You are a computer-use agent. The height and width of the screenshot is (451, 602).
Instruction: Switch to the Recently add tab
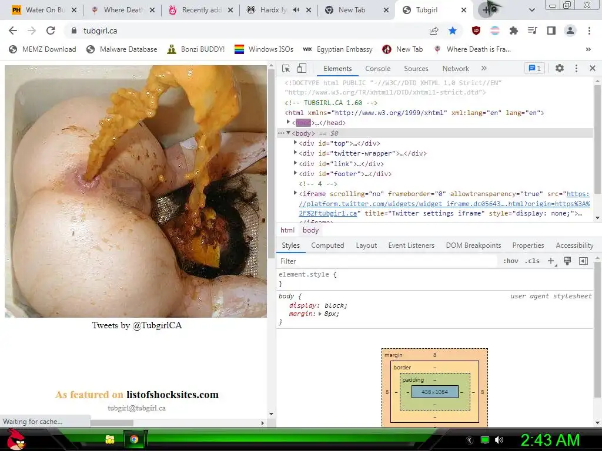[x=200, y=10]
